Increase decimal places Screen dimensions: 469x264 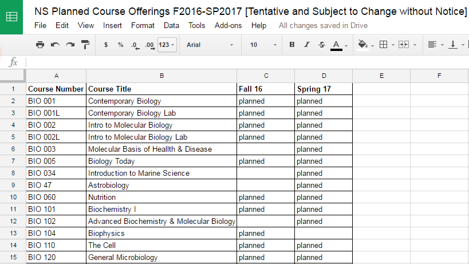click(150, 45)
